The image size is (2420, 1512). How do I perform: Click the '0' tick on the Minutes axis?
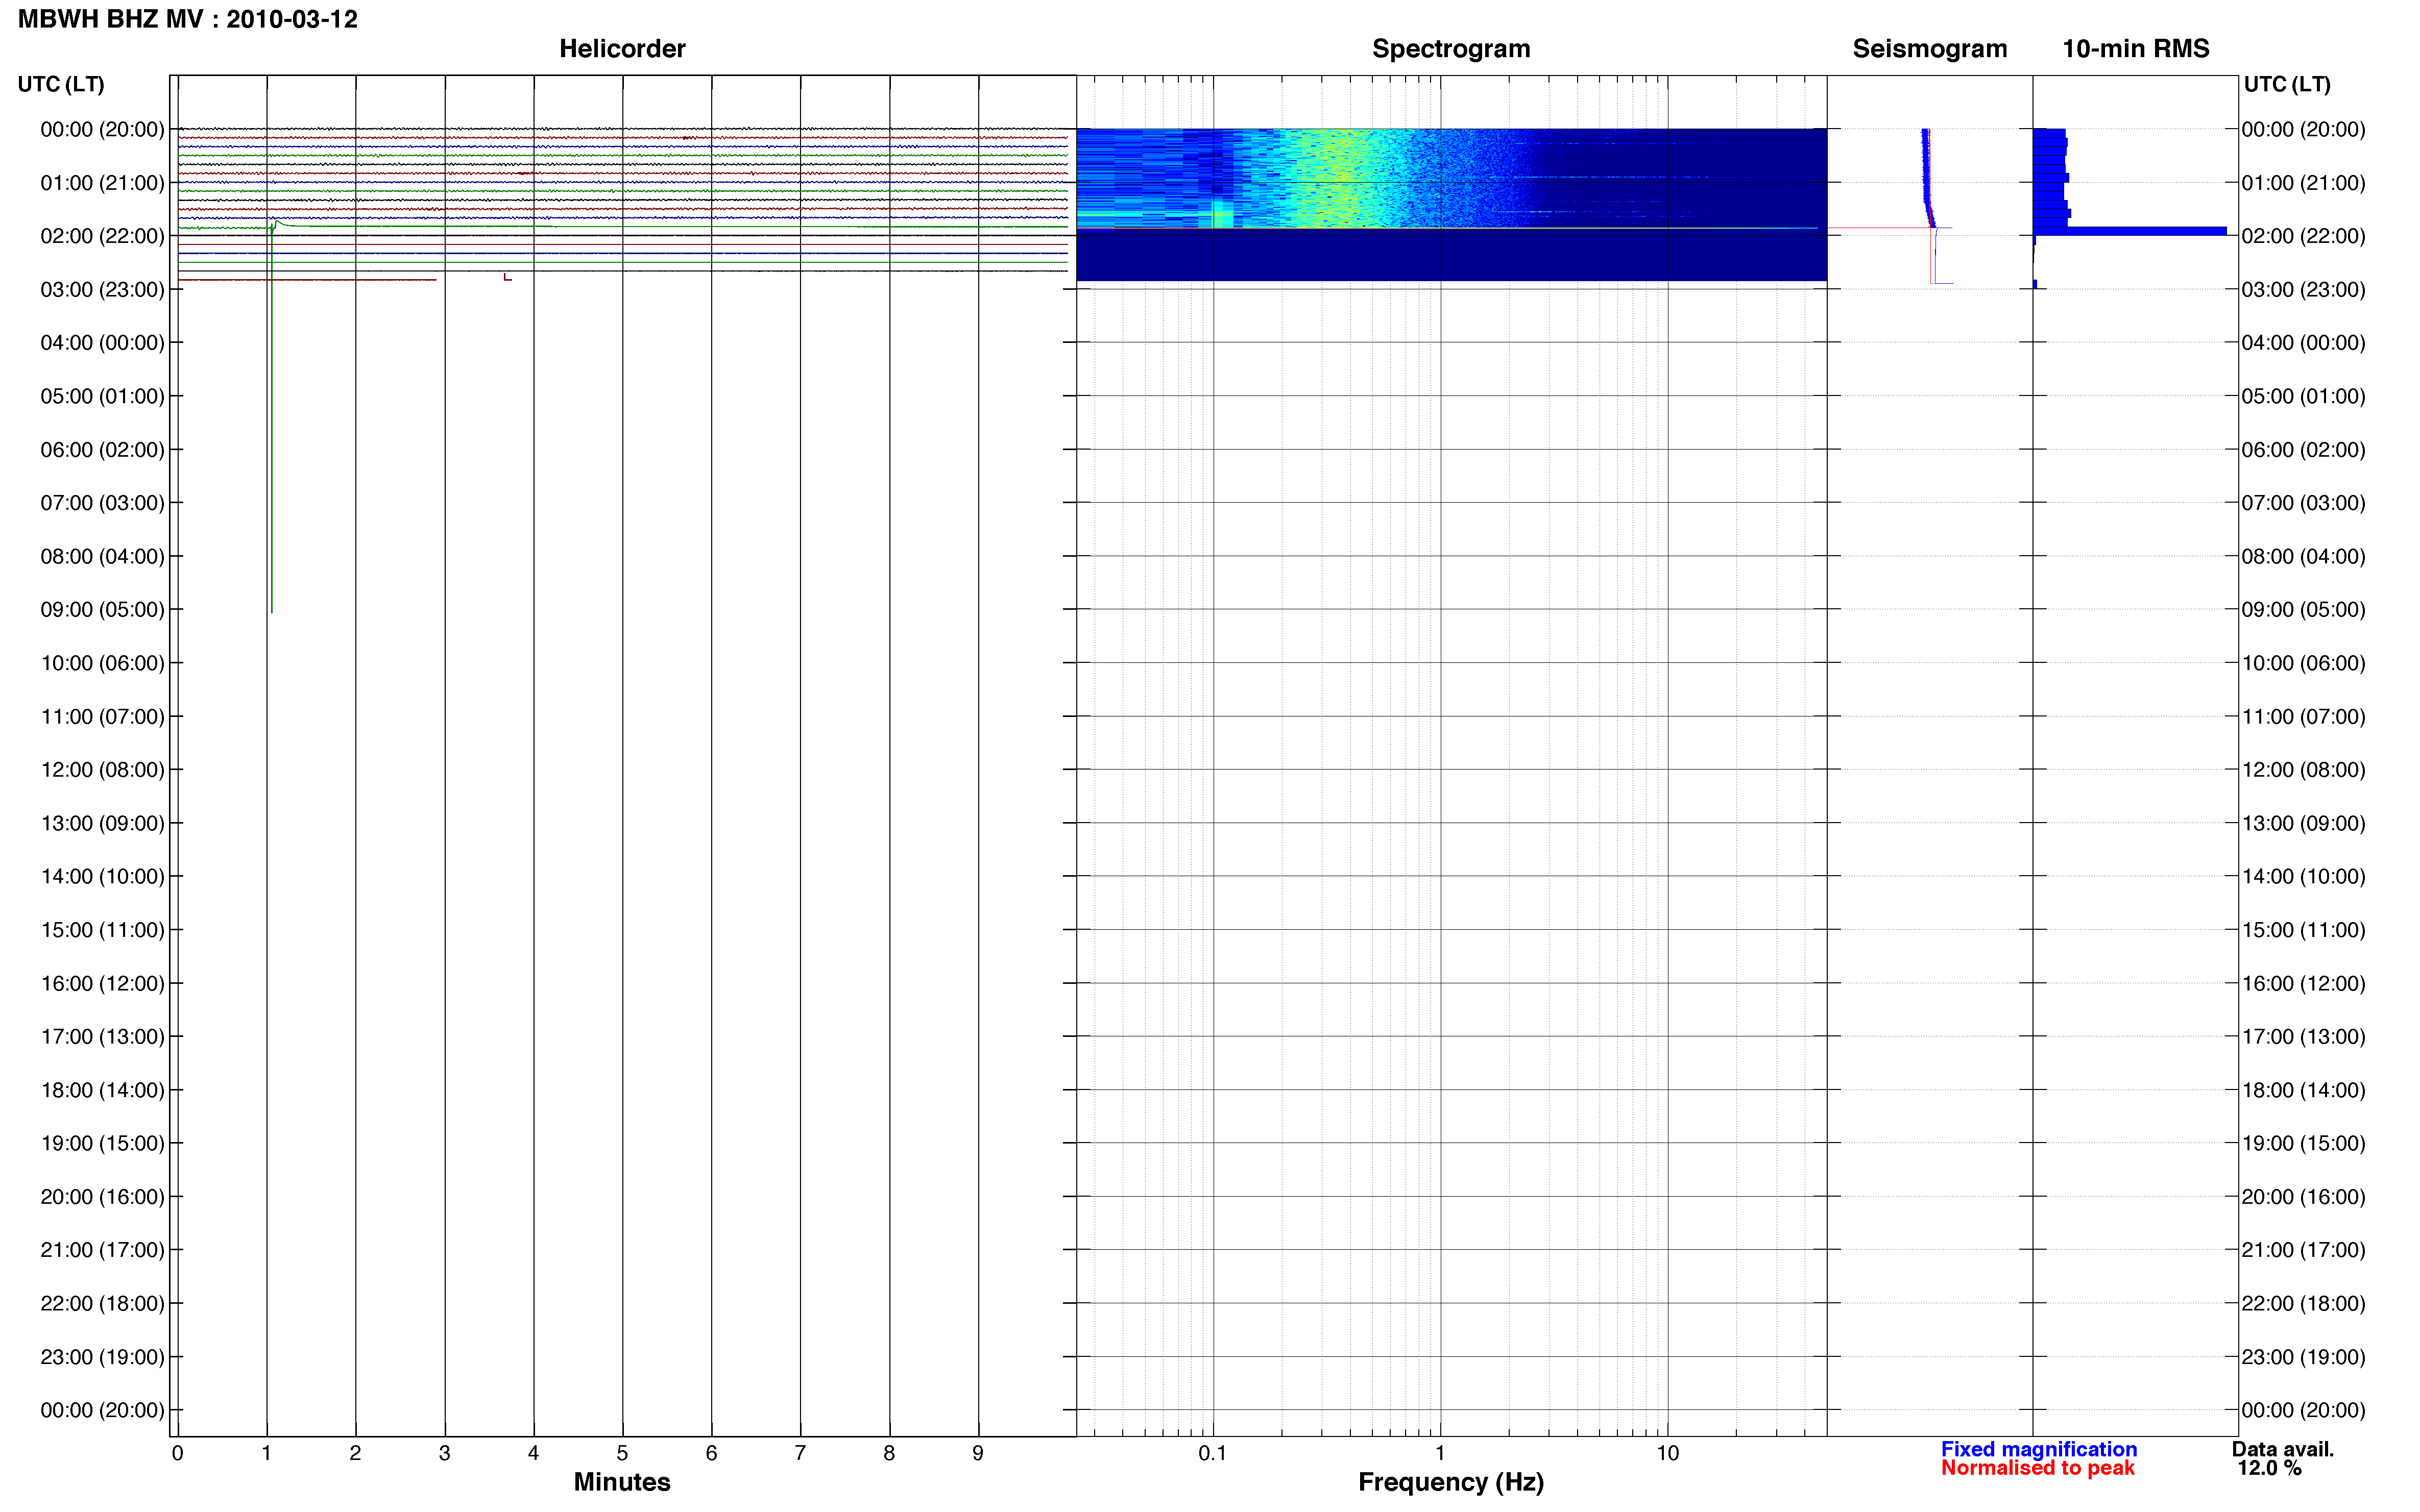pos(177,1453)
